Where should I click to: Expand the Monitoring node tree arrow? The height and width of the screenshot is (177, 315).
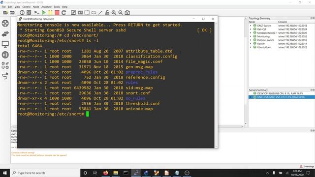coord(251,36)
